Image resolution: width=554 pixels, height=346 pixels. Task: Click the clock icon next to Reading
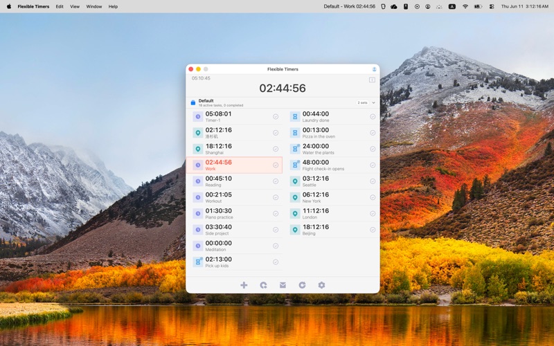(198, 181)
